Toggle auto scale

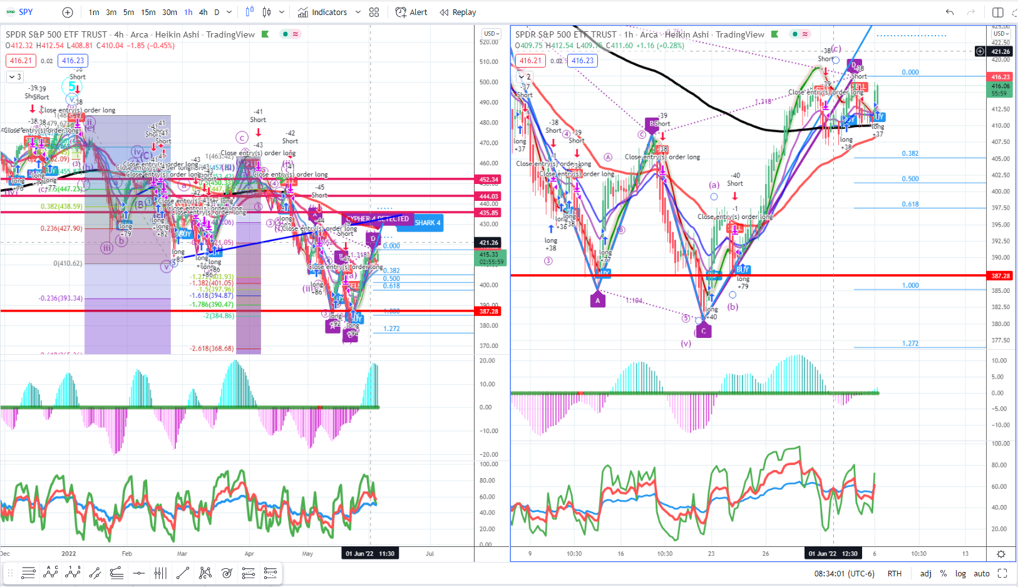point(982,573)
